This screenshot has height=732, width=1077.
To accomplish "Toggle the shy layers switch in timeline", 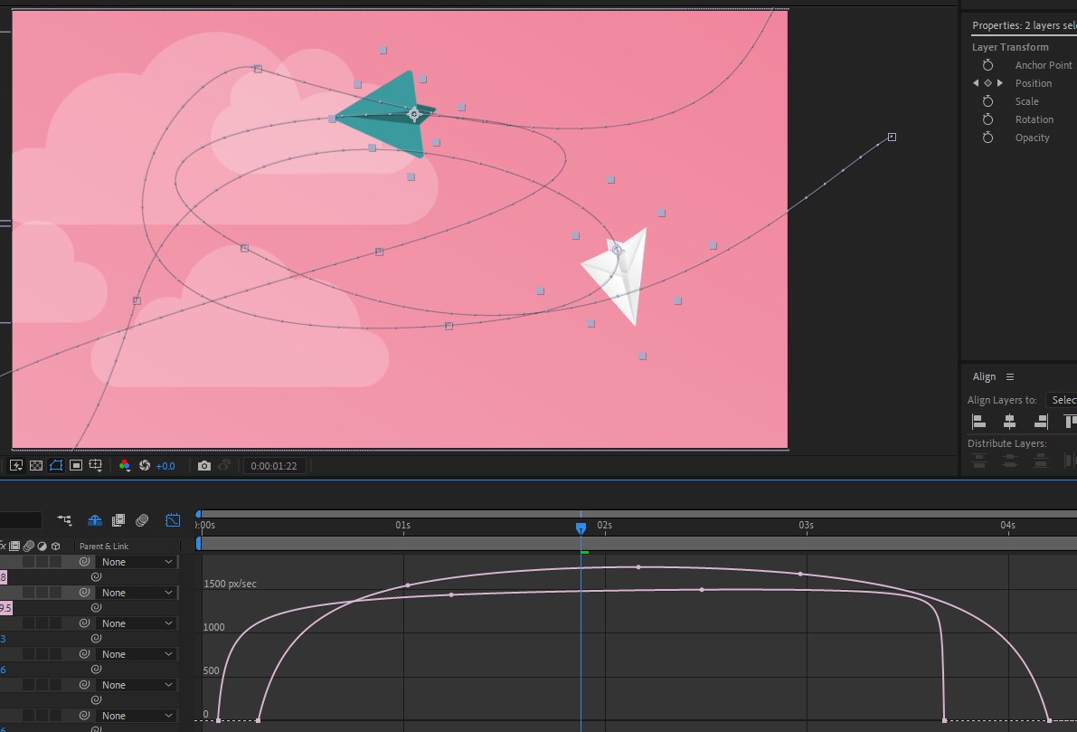I will point(95,520).
